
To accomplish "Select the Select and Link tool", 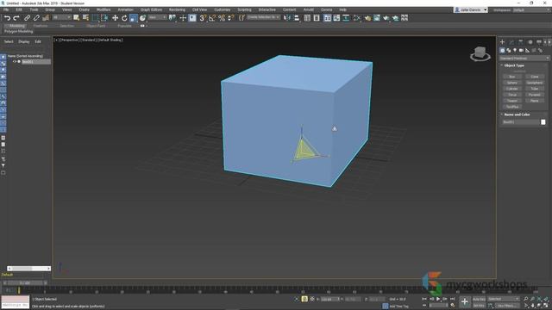I will pyautogui.click(x=27, y=18).
